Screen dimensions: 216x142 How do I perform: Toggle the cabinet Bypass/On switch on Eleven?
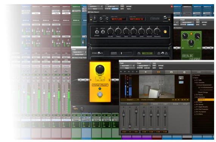[99, 53]
